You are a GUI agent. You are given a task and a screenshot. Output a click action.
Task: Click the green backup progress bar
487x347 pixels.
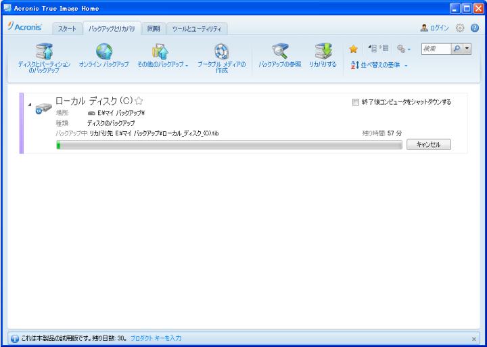pos(229,145)
